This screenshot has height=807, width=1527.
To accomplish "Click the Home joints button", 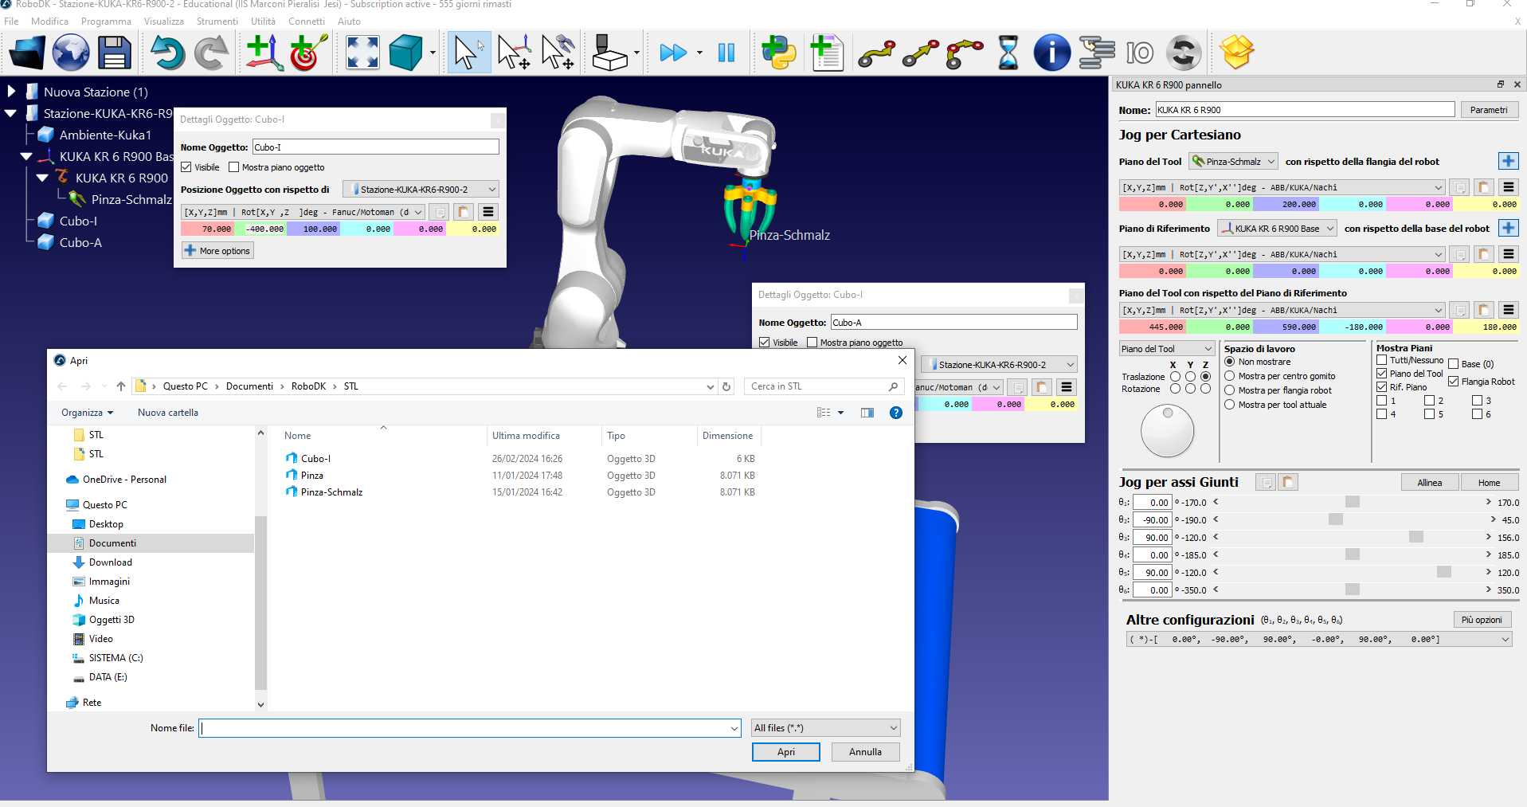I will (x=1489, y=483).
